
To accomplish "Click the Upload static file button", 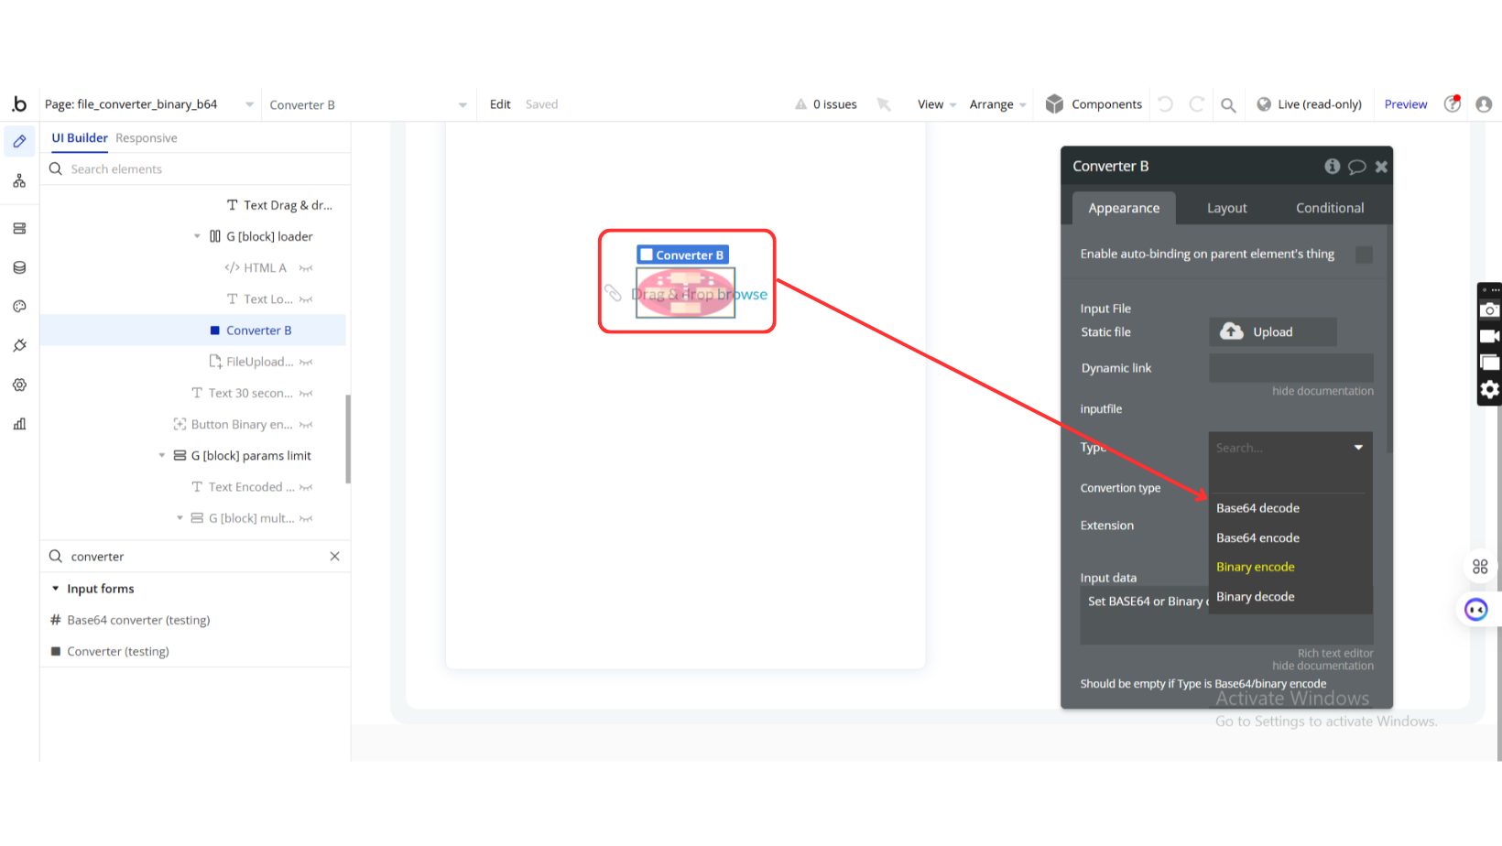I will [1273, 331].
